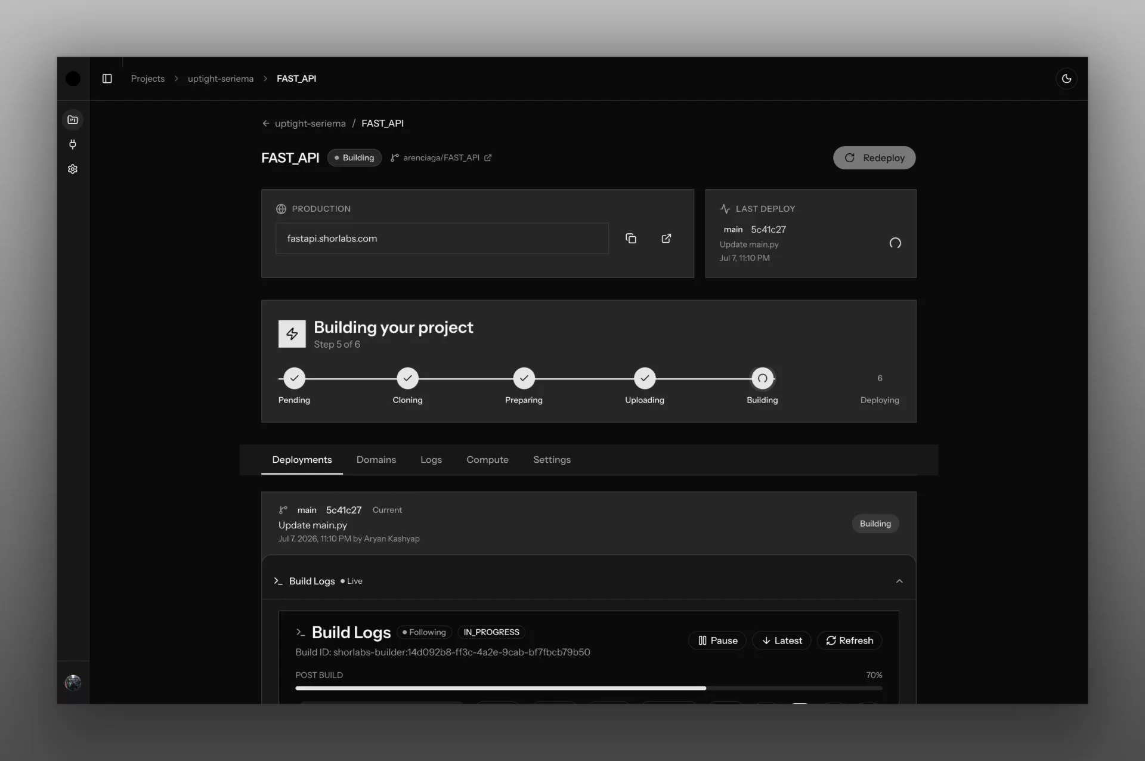Pause the build log stream
The height and width of the screenshot is (761, 1145).
(x=717, y=641)
